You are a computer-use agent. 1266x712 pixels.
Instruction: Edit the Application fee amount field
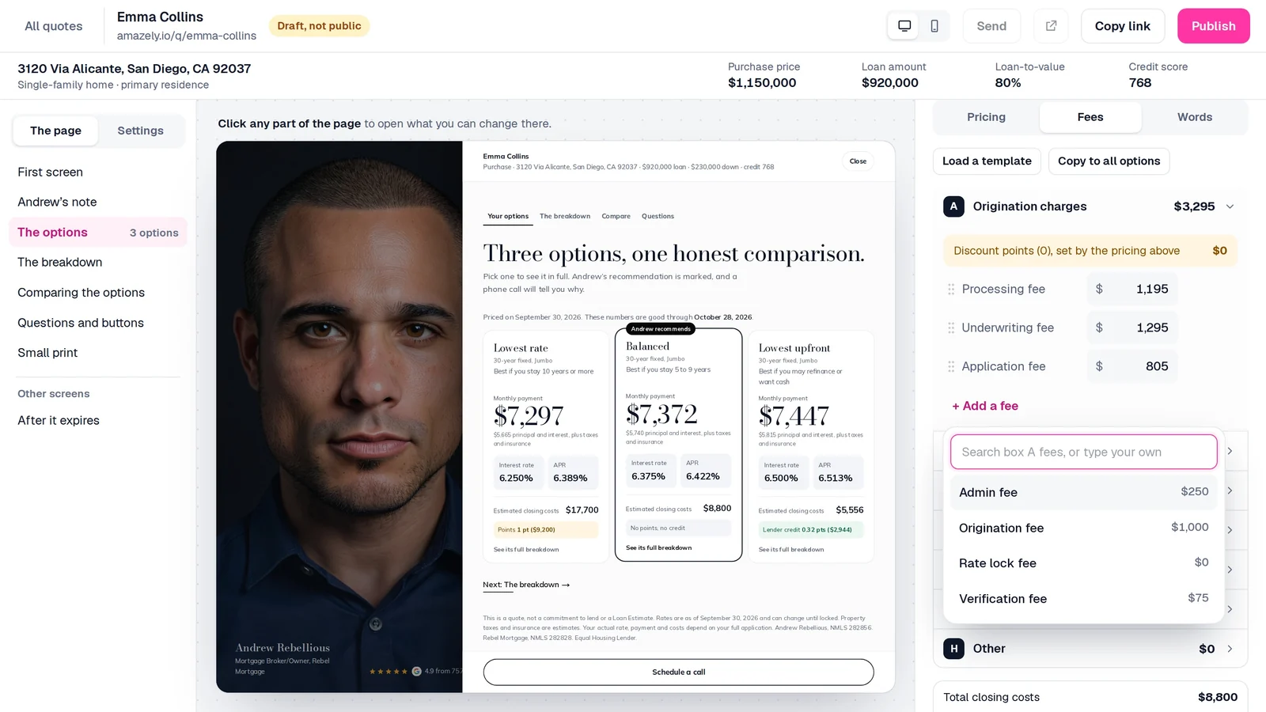[1132, 366]
